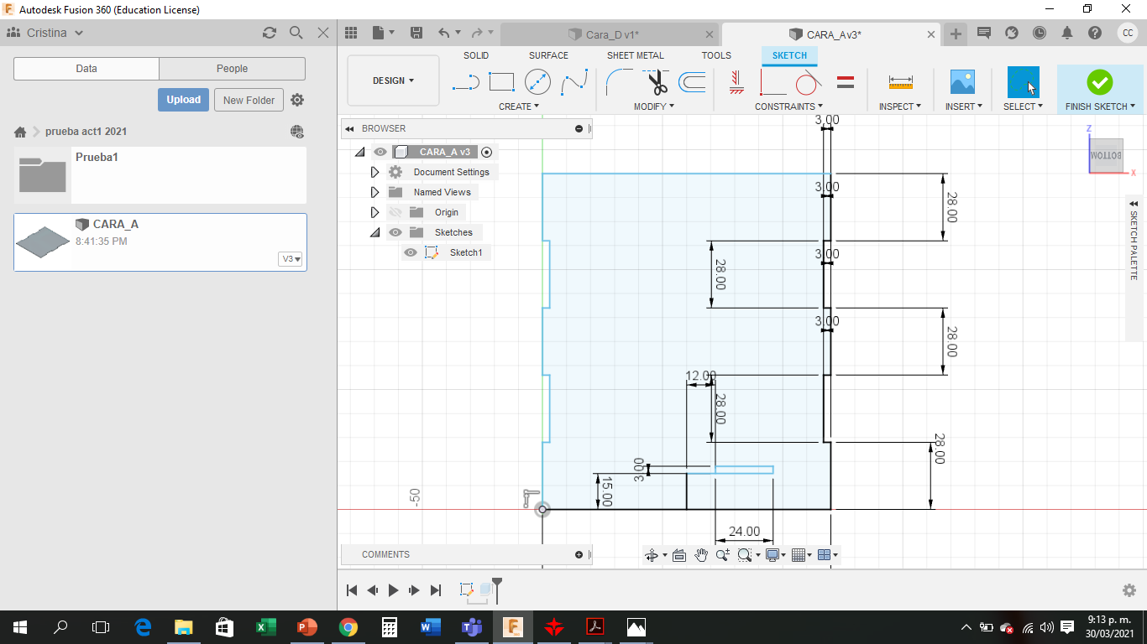Open the DESIGN workspace dropdown

tap(393, 80)
